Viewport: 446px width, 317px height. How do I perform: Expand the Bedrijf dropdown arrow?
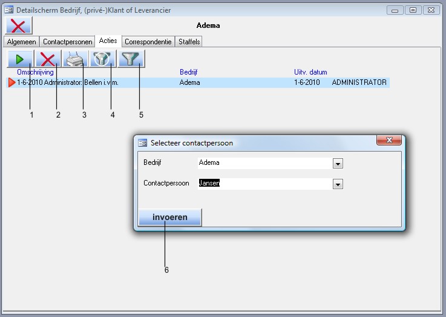(338, 163)
